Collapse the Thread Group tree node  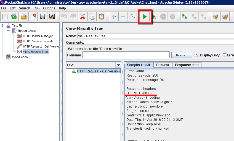(8, 31)
